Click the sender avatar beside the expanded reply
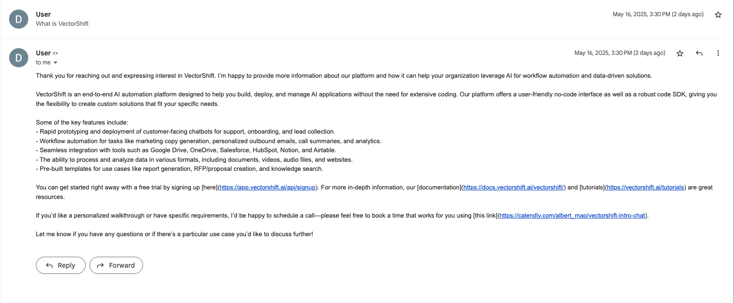The width and height of the screenshot is (734, 303). coord(18,57)
